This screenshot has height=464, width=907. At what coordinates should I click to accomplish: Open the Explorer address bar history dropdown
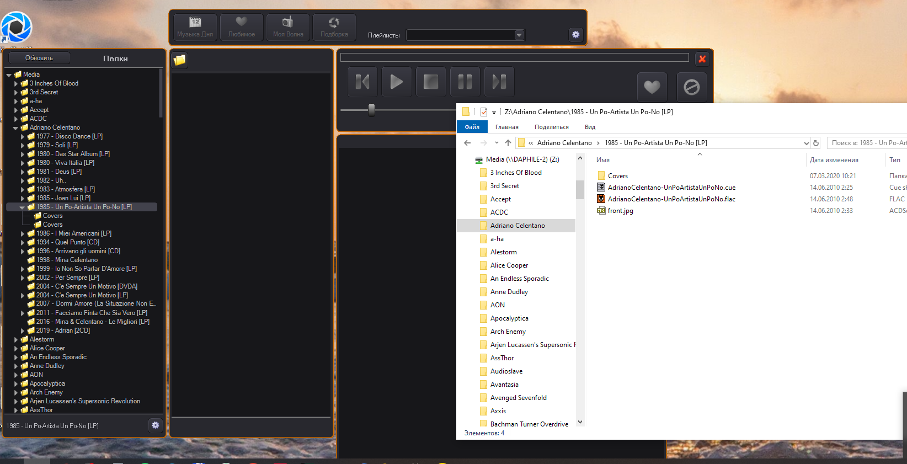point(806,143)
